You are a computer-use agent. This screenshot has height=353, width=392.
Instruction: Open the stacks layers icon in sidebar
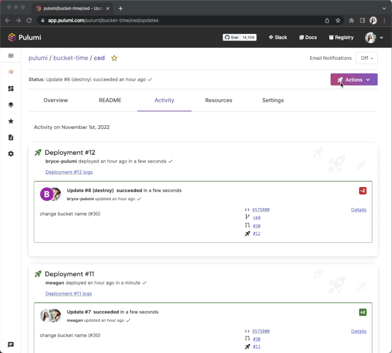[x=11, y=105]
